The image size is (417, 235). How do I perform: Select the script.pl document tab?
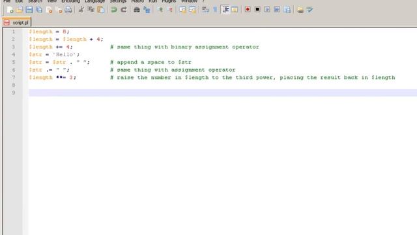pos(16,23)
